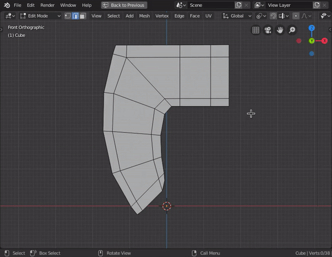
Task: Open the UV menu button
Action: [209, 16]
